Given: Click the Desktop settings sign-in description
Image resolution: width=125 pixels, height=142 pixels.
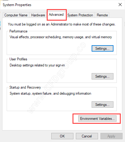Looking at the screenshot, I should 37,65.
